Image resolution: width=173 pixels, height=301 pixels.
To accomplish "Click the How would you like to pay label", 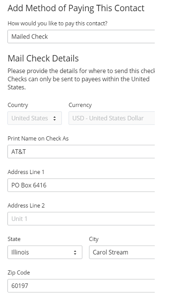I will [58, 23].
